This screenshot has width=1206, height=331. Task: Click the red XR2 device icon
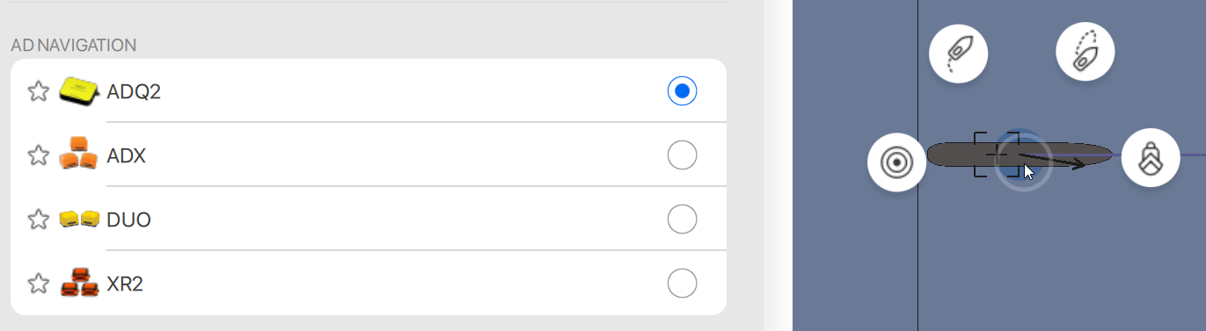tap(79, 283)
